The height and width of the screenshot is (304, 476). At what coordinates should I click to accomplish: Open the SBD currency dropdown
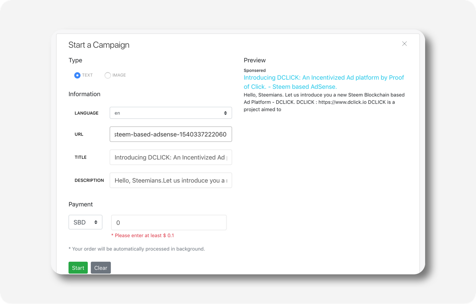point(86,222)
